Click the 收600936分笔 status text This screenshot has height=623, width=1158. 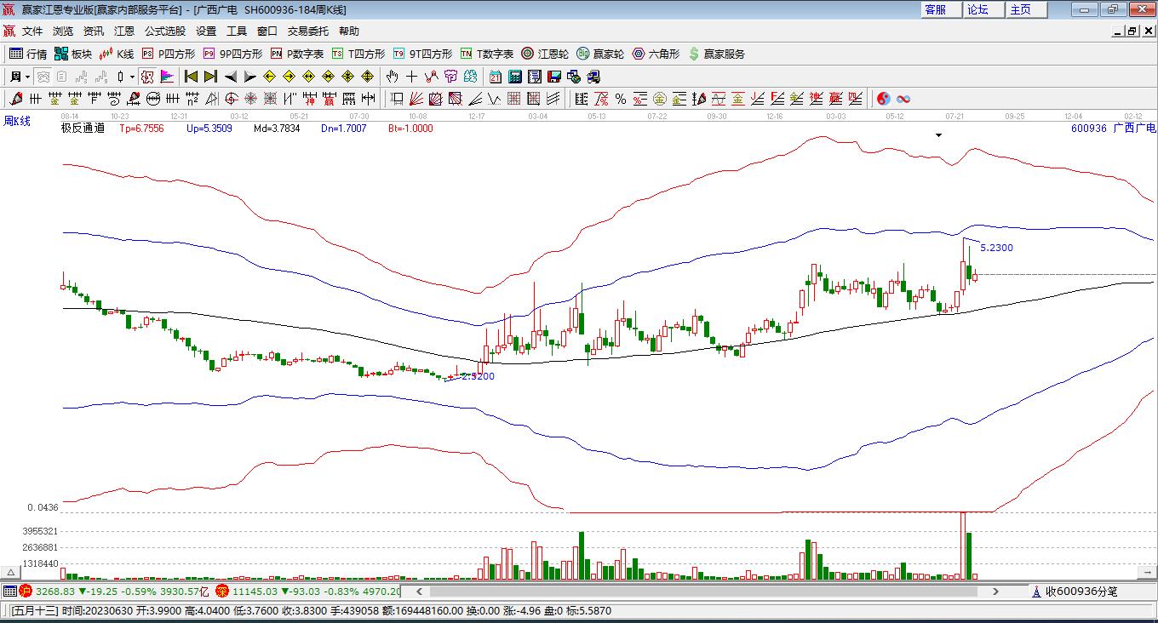[x=1081, y=591]
